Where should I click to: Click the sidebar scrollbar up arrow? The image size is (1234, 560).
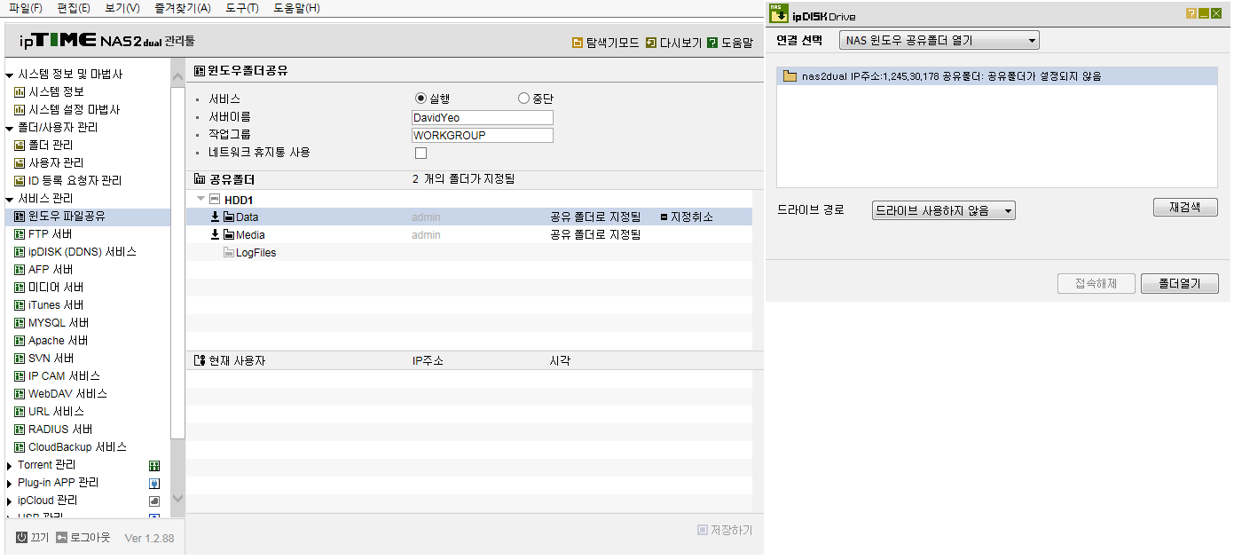click(177, 77)
